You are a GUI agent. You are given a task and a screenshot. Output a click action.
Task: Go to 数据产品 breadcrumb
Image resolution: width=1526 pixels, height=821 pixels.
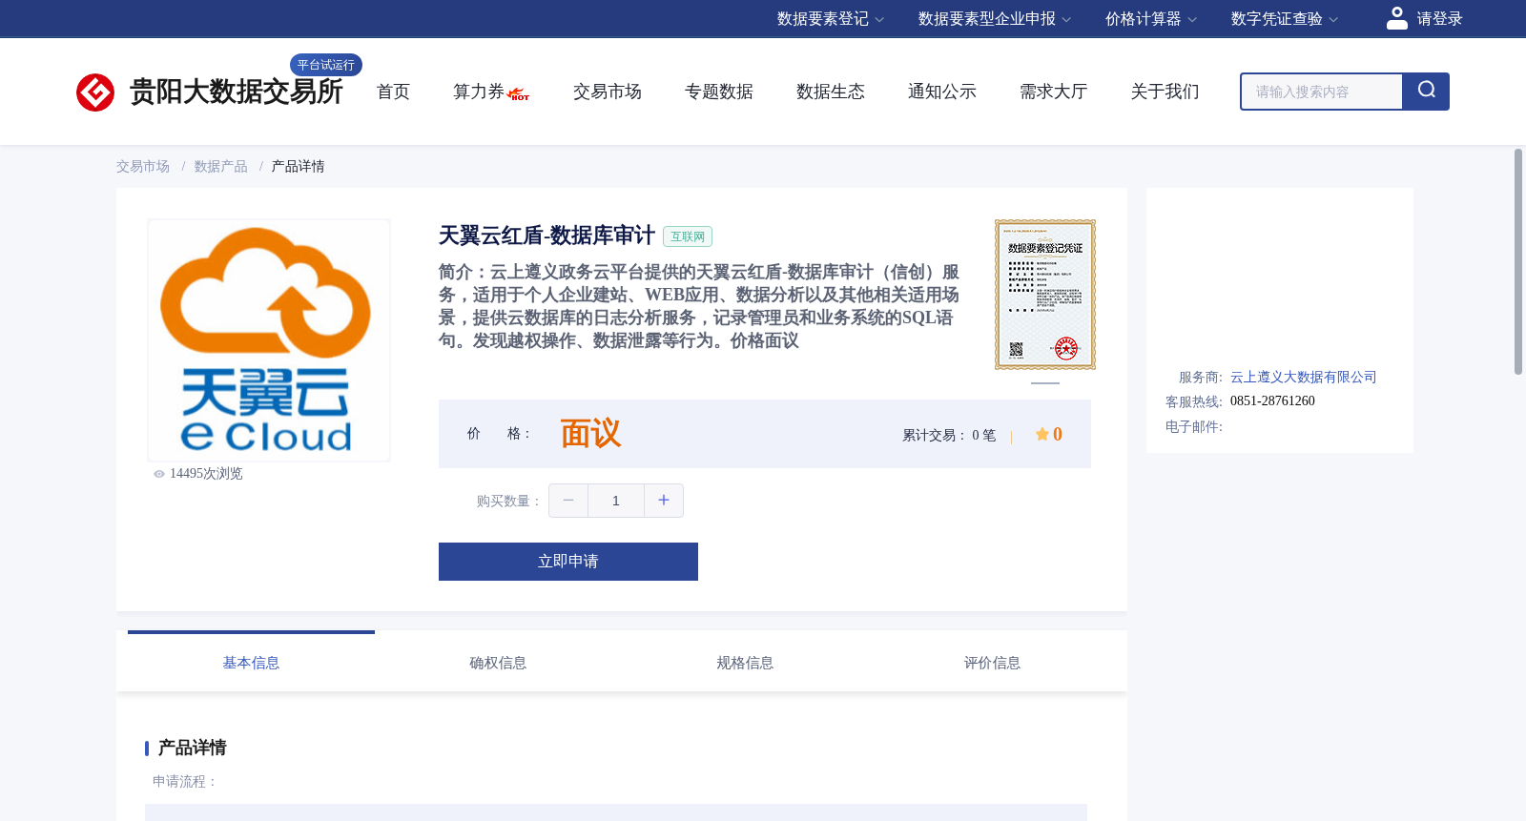pyautogui.click(x=221, y=167)
